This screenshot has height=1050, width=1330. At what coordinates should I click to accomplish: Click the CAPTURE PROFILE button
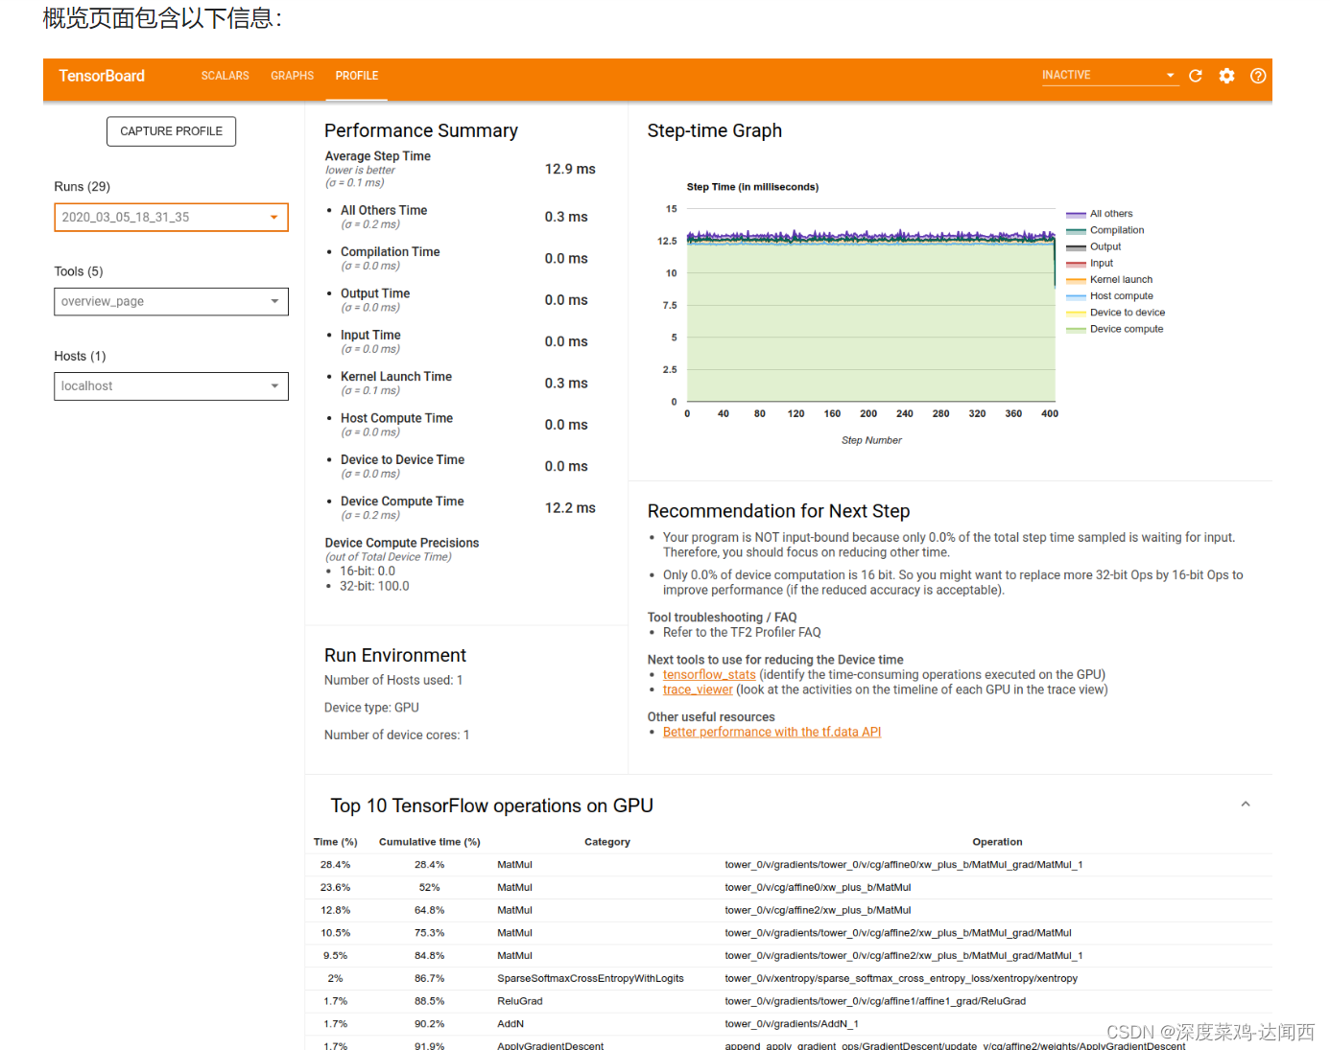click(x=171, y=131)
